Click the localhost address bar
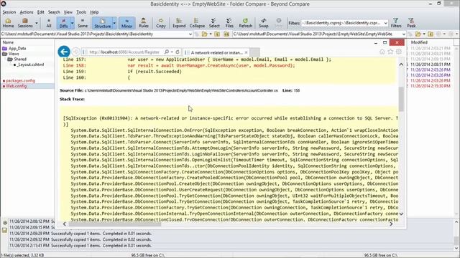This screenshot has height=258, width=460. (124, 52)
